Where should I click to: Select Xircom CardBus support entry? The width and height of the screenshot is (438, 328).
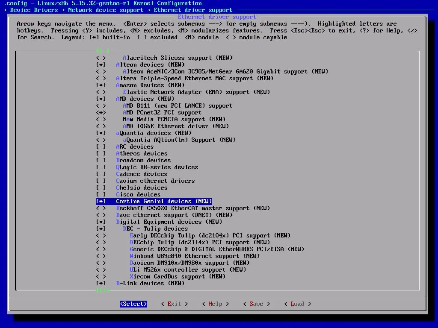[178, 276]
